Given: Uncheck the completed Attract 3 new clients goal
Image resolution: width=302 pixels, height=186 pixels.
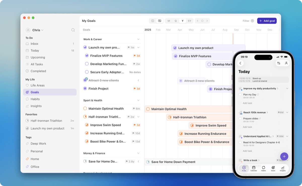Looking at the screenshot, I should [85, 80].
